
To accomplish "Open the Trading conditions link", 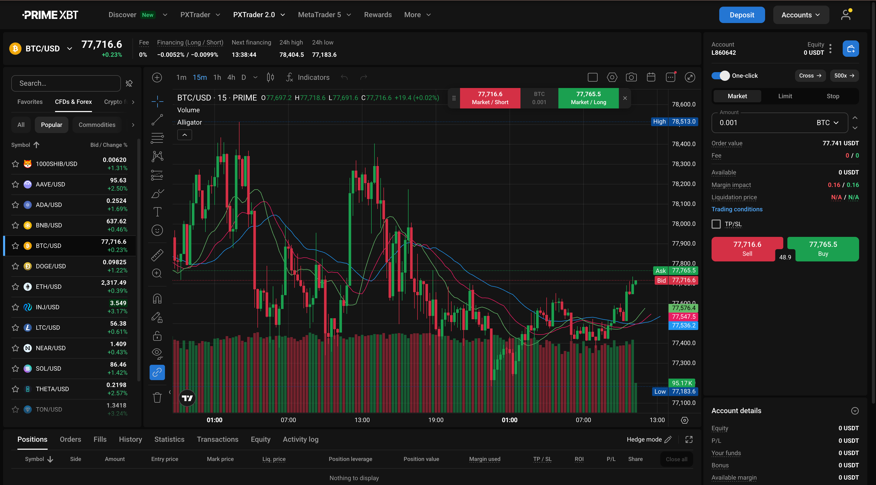I will pos(737,209).
